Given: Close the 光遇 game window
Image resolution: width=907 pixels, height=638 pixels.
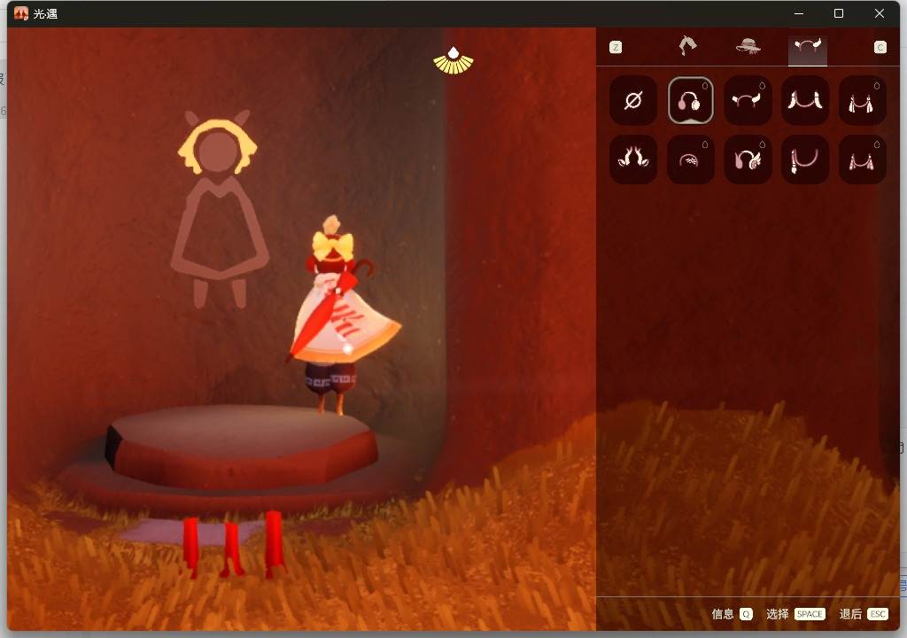Looking at the screenshot, I should [880, 13].
